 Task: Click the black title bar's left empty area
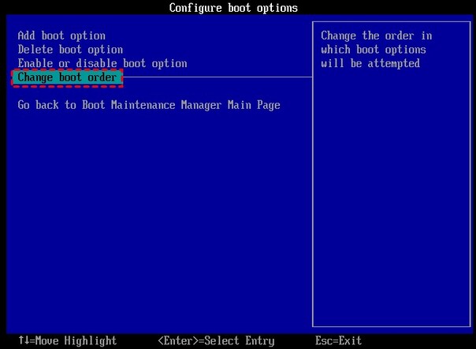[x=79, y=8]
